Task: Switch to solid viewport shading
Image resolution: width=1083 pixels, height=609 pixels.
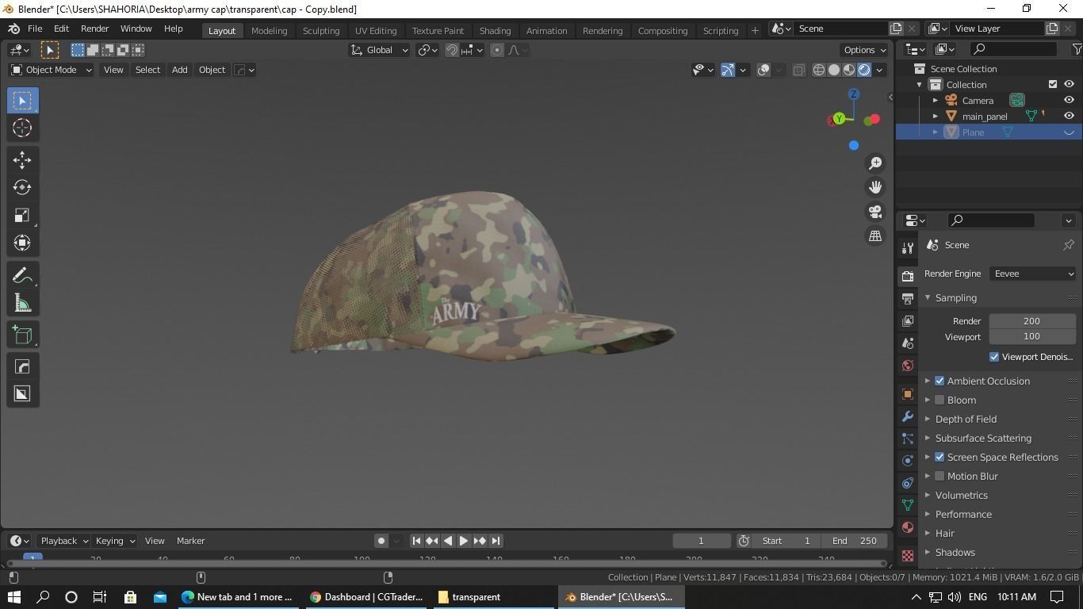Action: click(834, 70)
